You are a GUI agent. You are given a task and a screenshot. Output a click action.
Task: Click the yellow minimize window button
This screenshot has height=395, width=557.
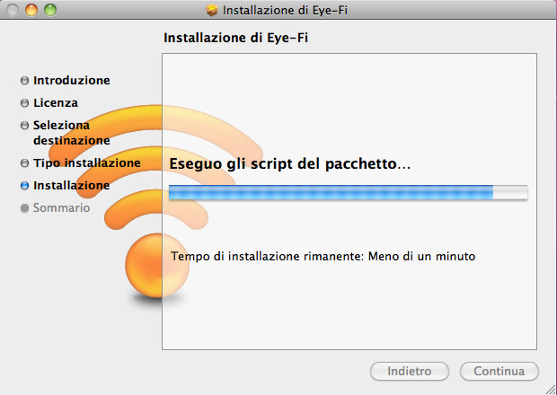31,10
